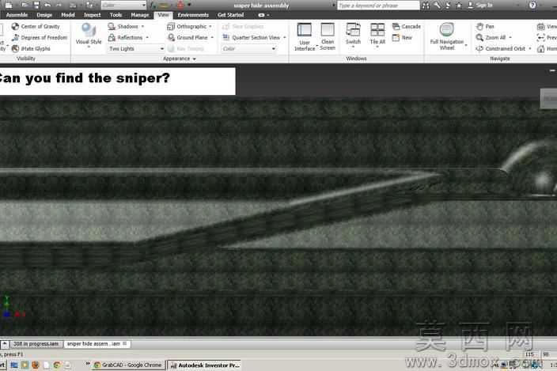Click Autodesk Inventor taskbar button
Viewport: 557px width, 371px height.
click(x=204, y=365)
